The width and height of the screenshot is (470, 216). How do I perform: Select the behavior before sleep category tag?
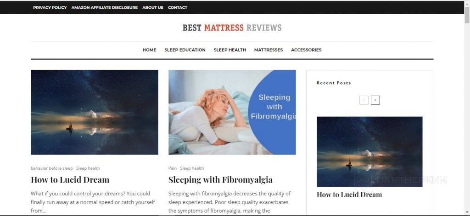[x=51, y=168]
